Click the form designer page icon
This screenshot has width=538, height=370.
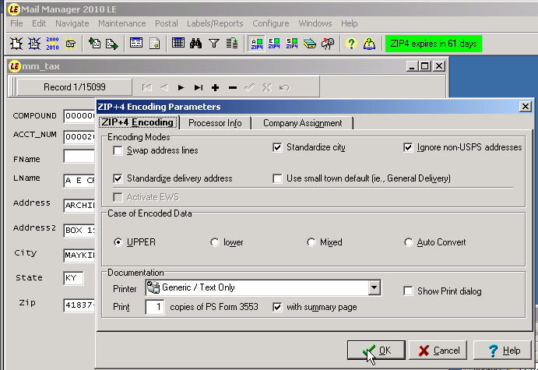pos(154,44)
